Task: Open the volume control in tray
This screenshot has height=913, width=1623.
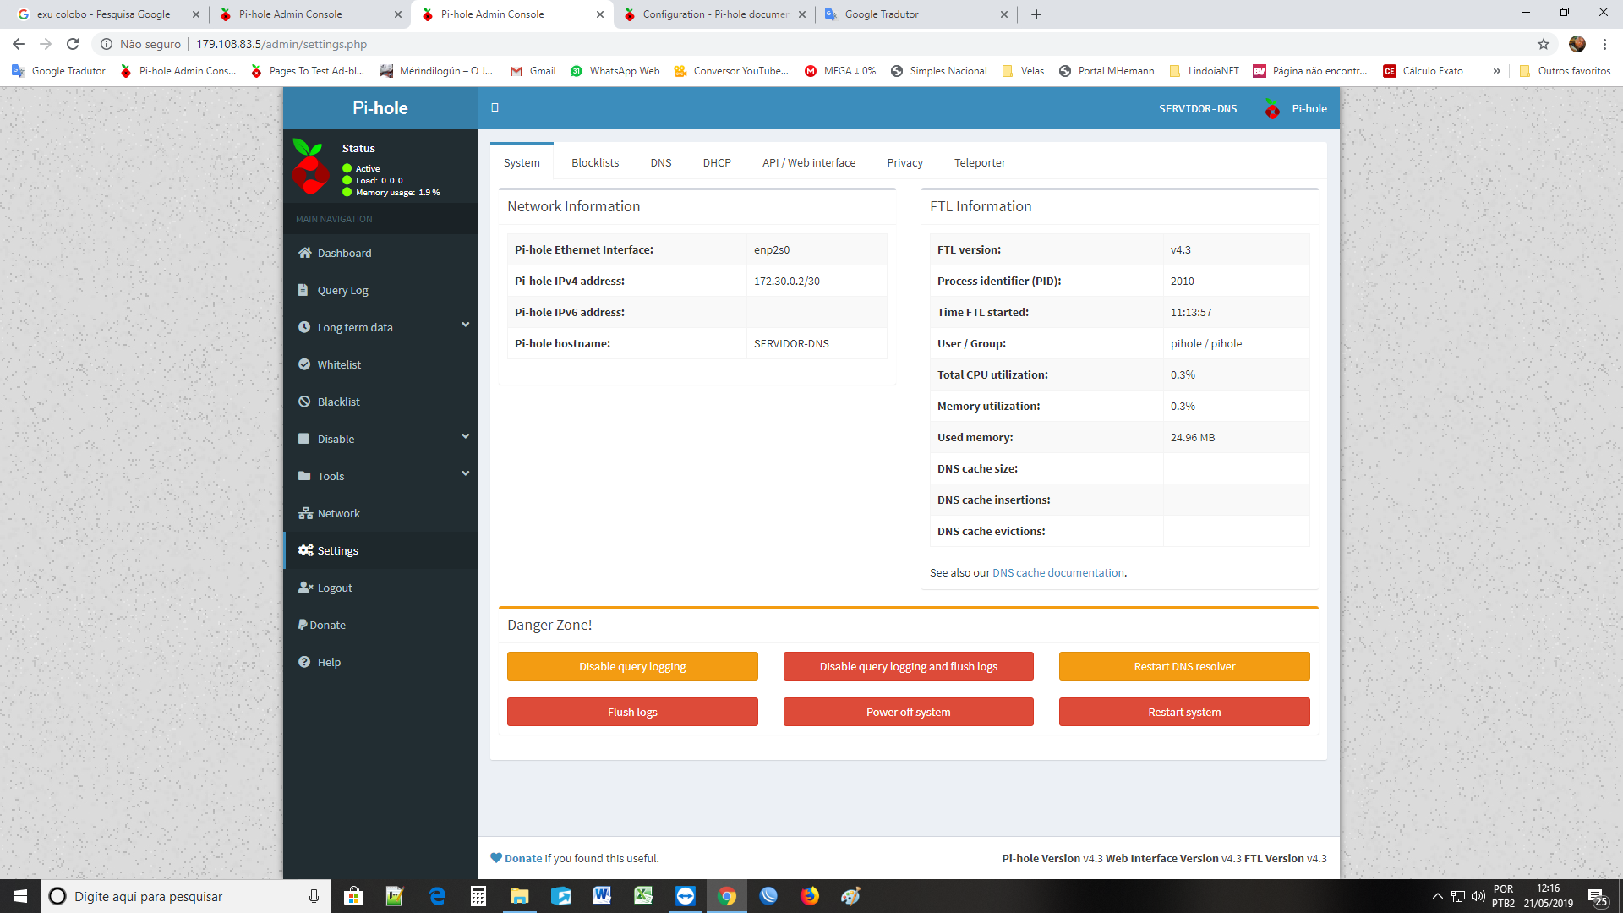Action: point(1478,896)
